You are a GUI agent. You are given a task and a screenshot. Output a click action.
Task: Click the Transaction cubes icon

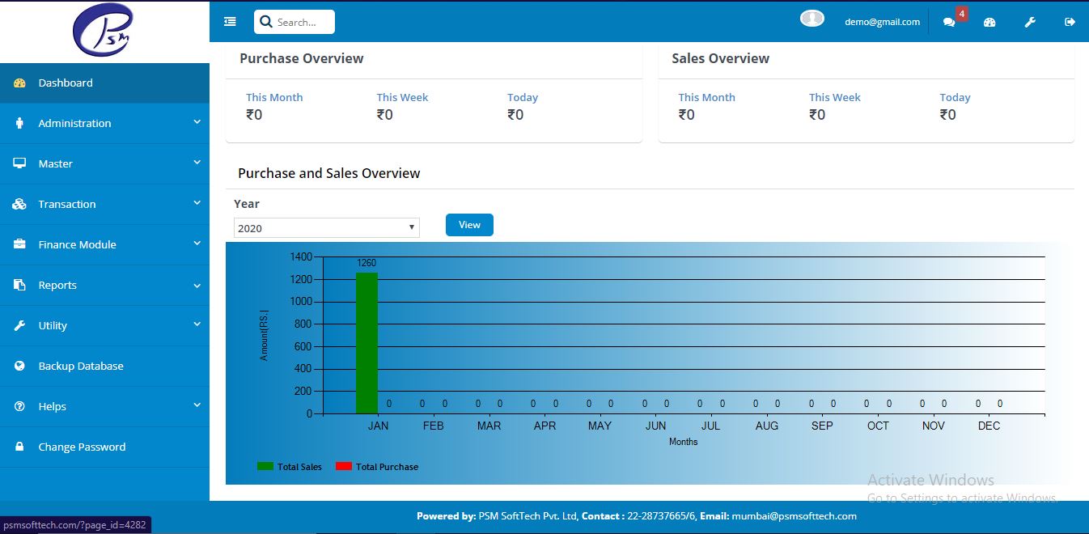[20, 204]
